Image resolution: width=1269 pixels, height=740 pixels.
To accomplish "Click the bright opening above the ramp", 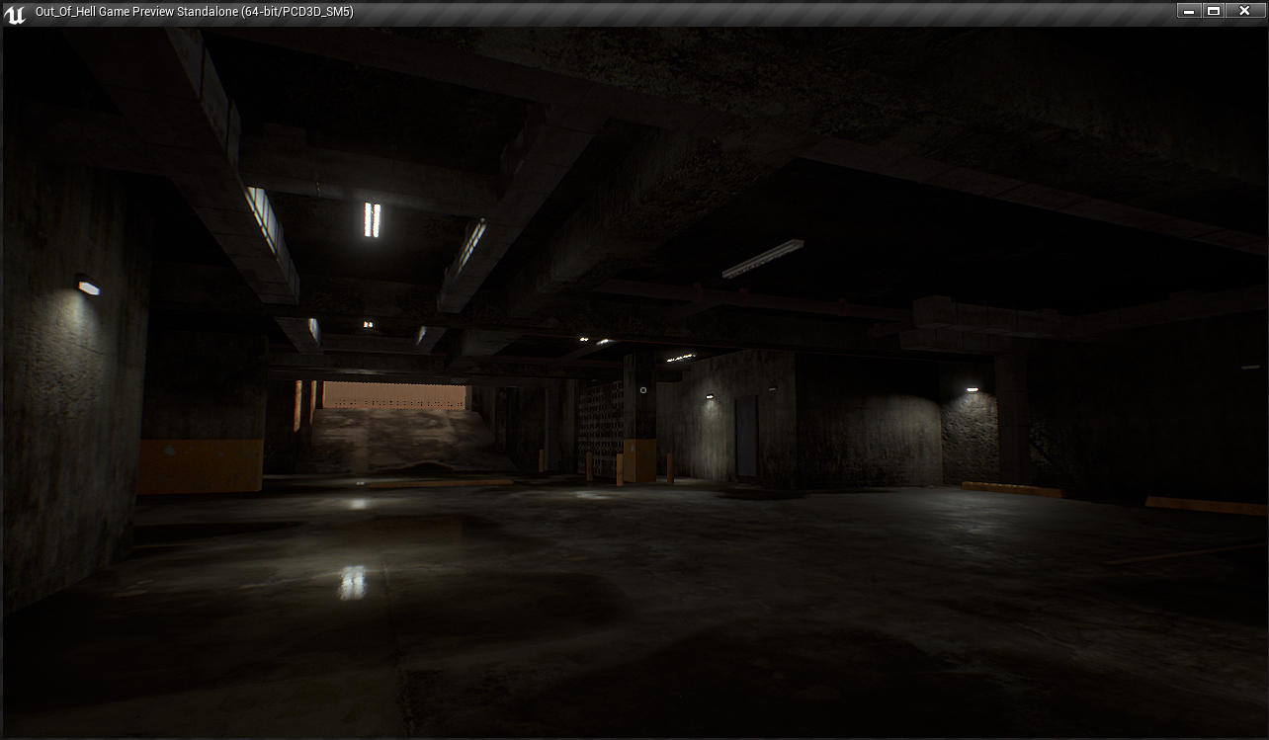I will pyautogui.click(x=394, y=396).
